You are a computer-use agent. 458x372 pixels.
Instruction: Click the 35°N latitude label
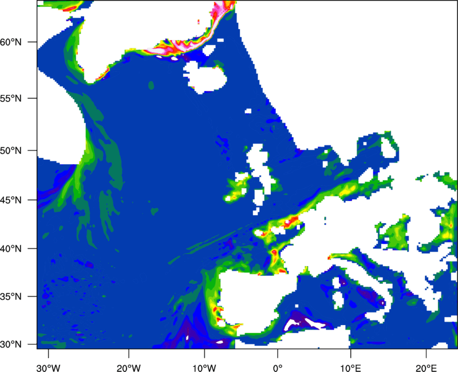click(11, 296)
